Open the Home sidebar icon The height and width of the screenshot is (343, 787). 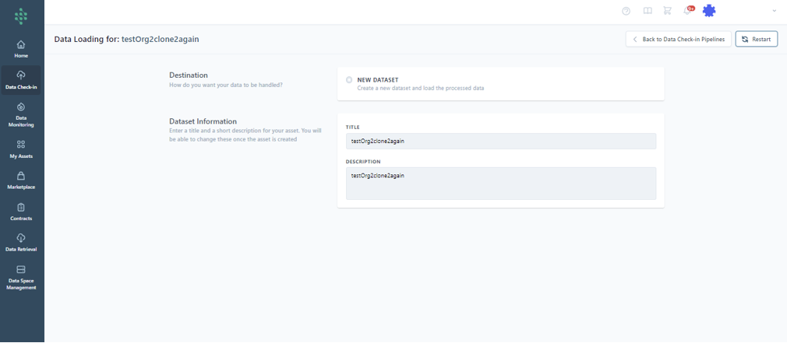[x=21, y=49]
